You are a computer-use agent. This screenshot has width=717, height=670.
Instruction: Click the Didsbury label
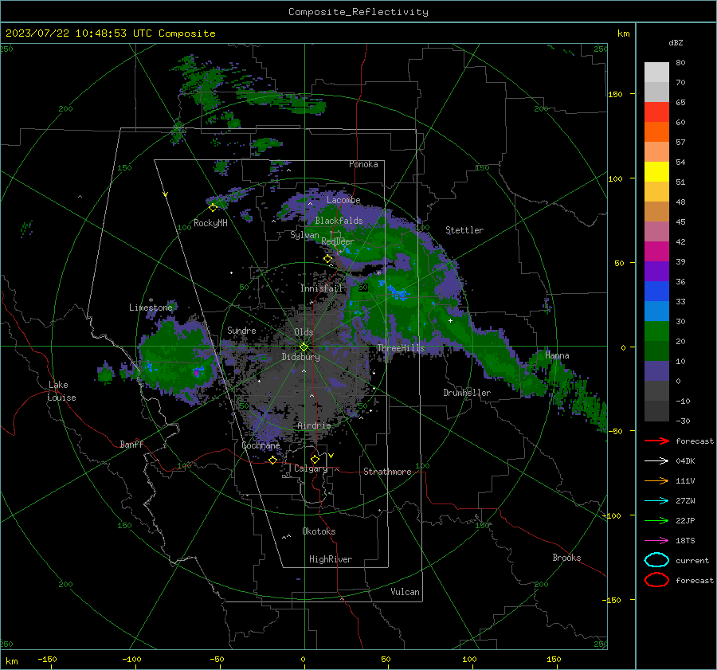(x=301, y=357)
